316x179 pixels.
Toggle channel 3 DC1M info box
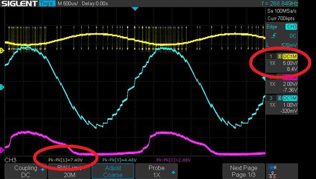pos(282,104)
